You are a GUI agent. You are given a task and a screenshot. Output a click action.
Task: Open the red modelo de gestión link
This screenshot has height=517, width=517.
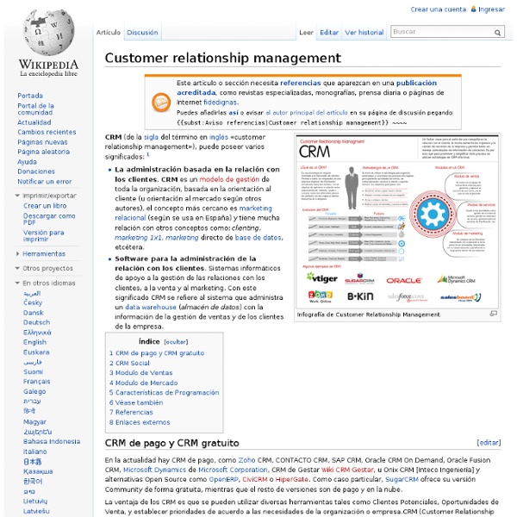229,179
